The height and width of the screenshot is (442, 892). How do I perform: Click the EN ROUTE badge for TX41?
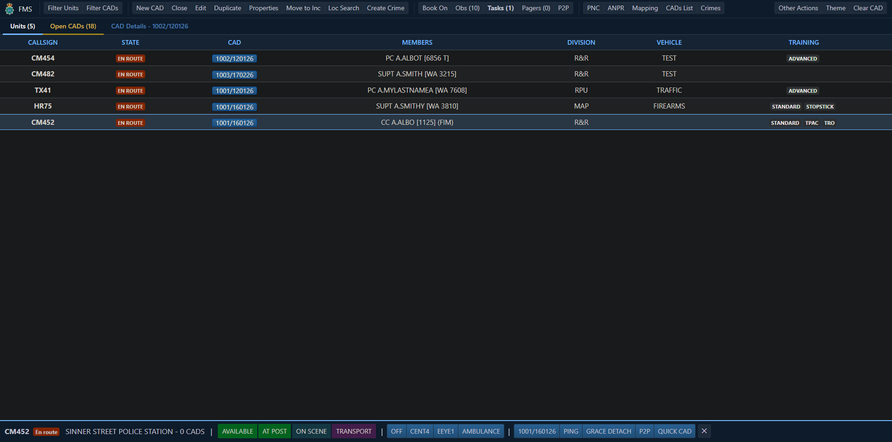pos(130,91)
